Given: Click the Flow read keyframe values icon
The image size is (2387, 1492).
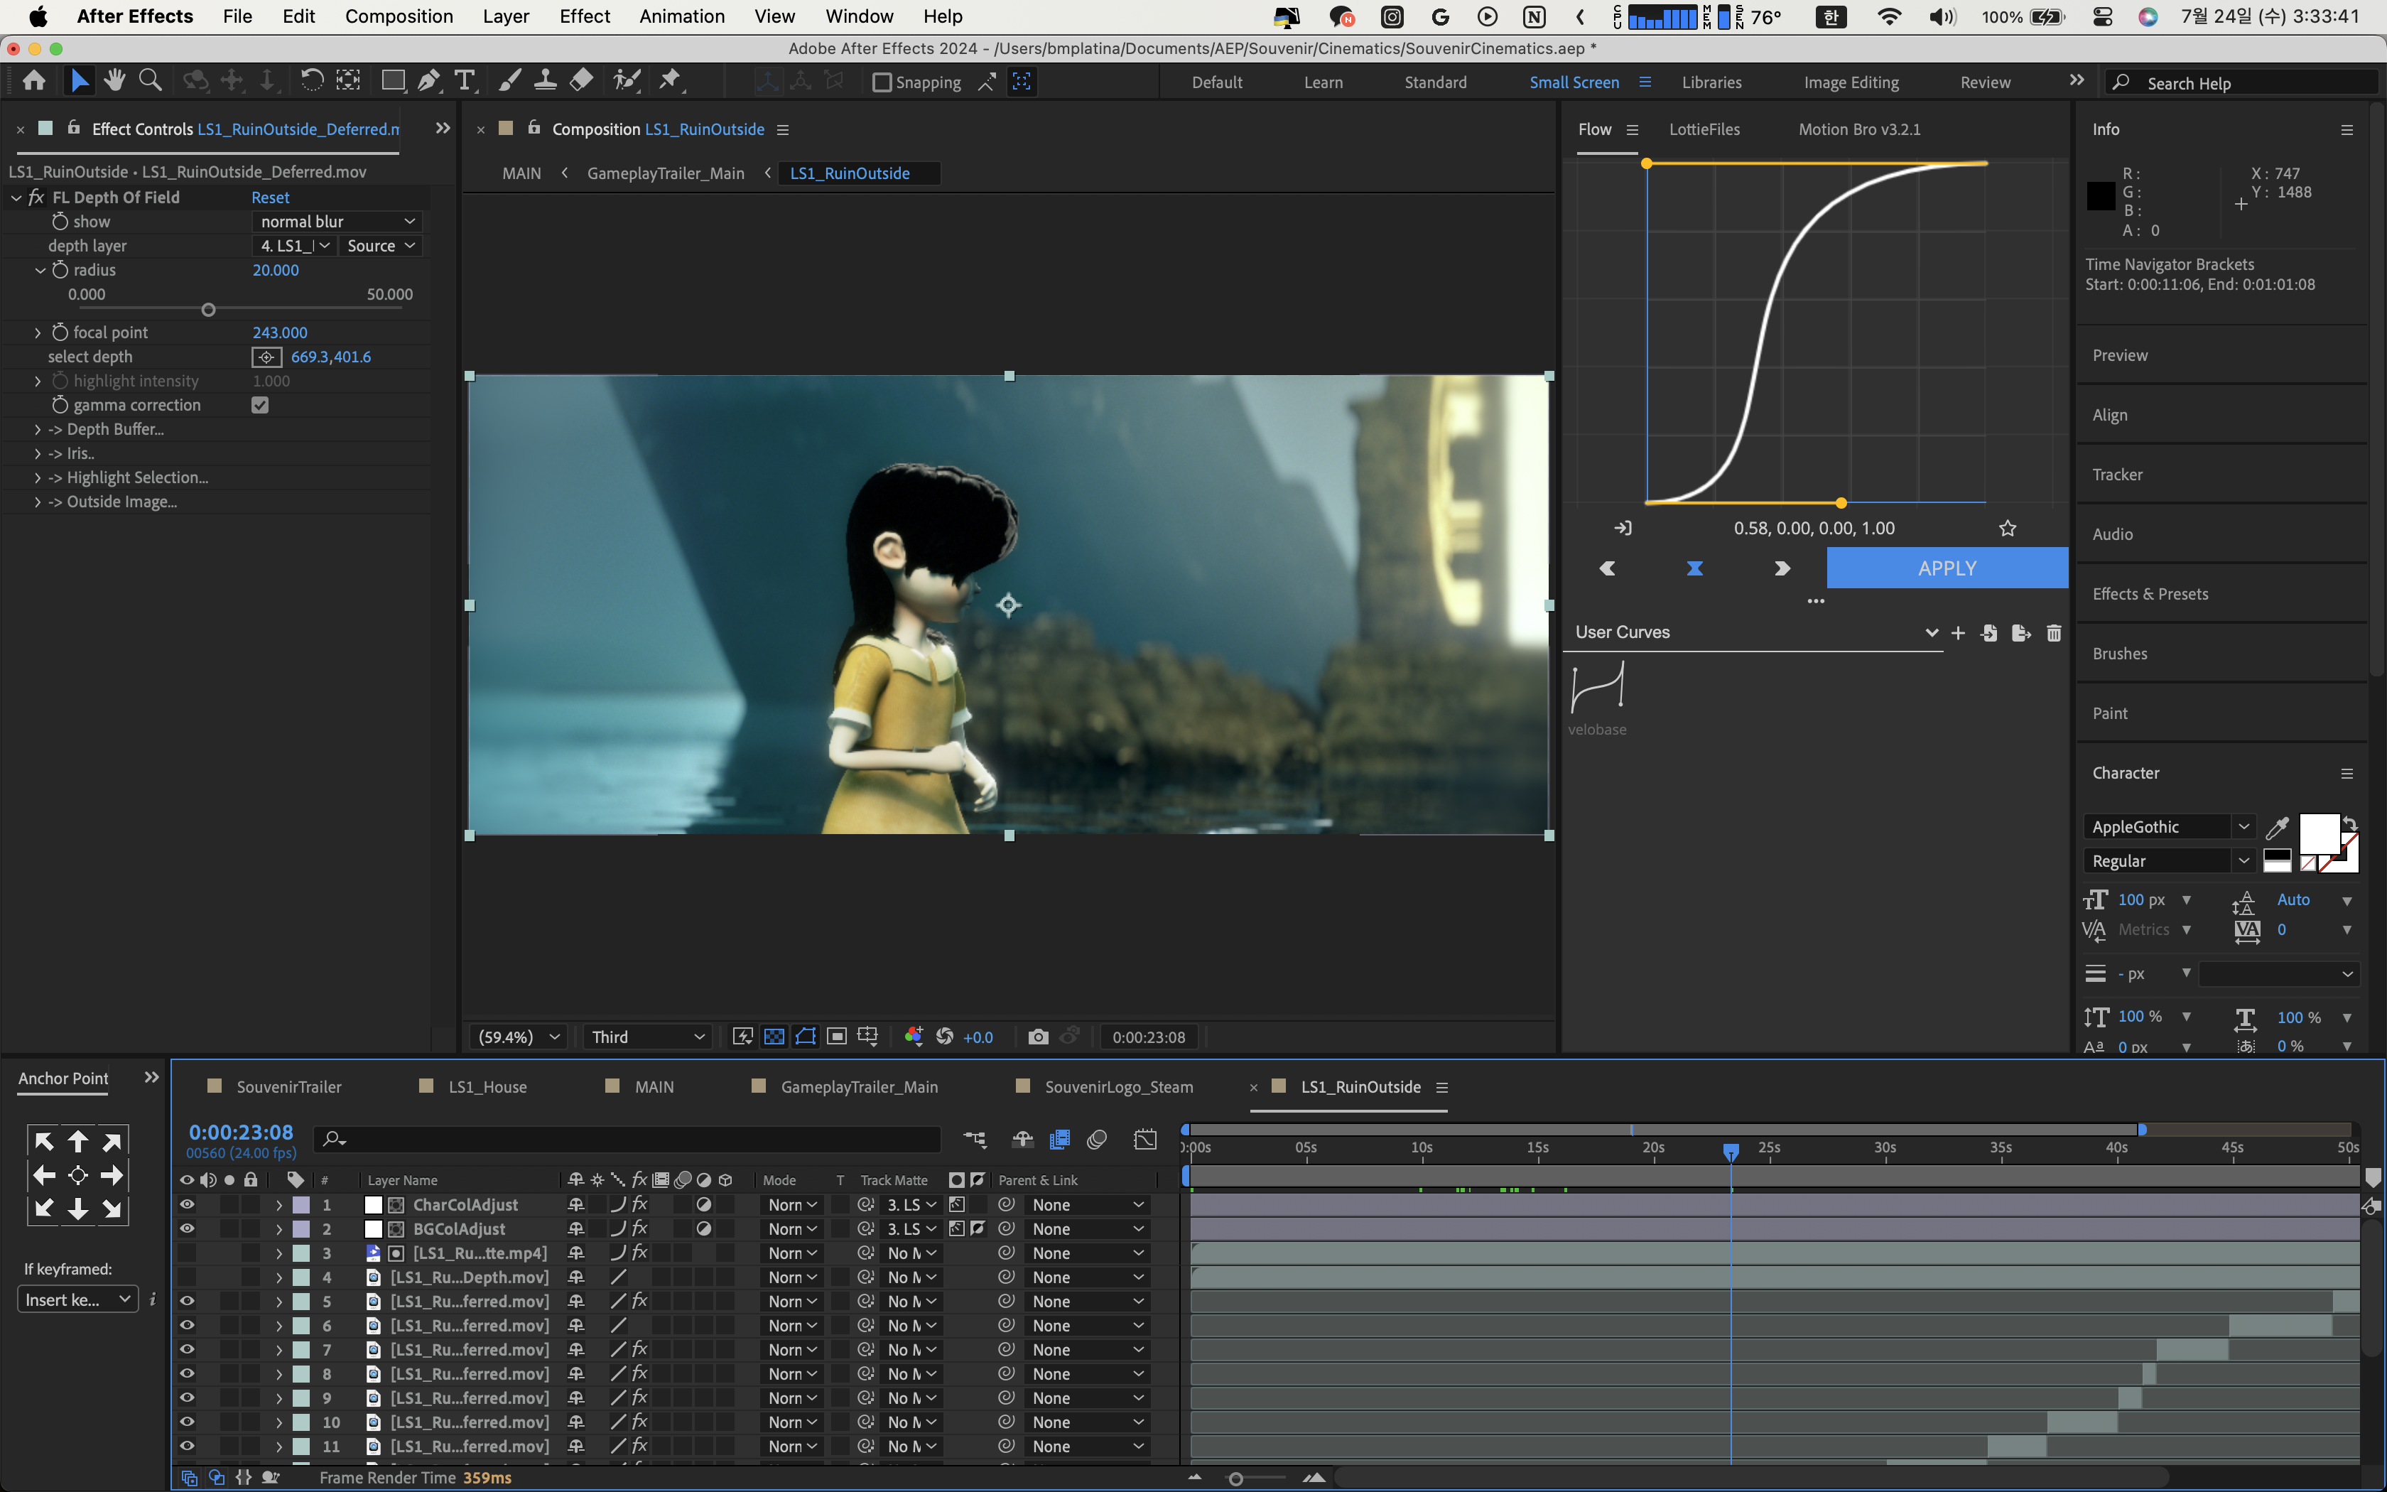Looking at the screenshot, I should [x=1623, y=528].
